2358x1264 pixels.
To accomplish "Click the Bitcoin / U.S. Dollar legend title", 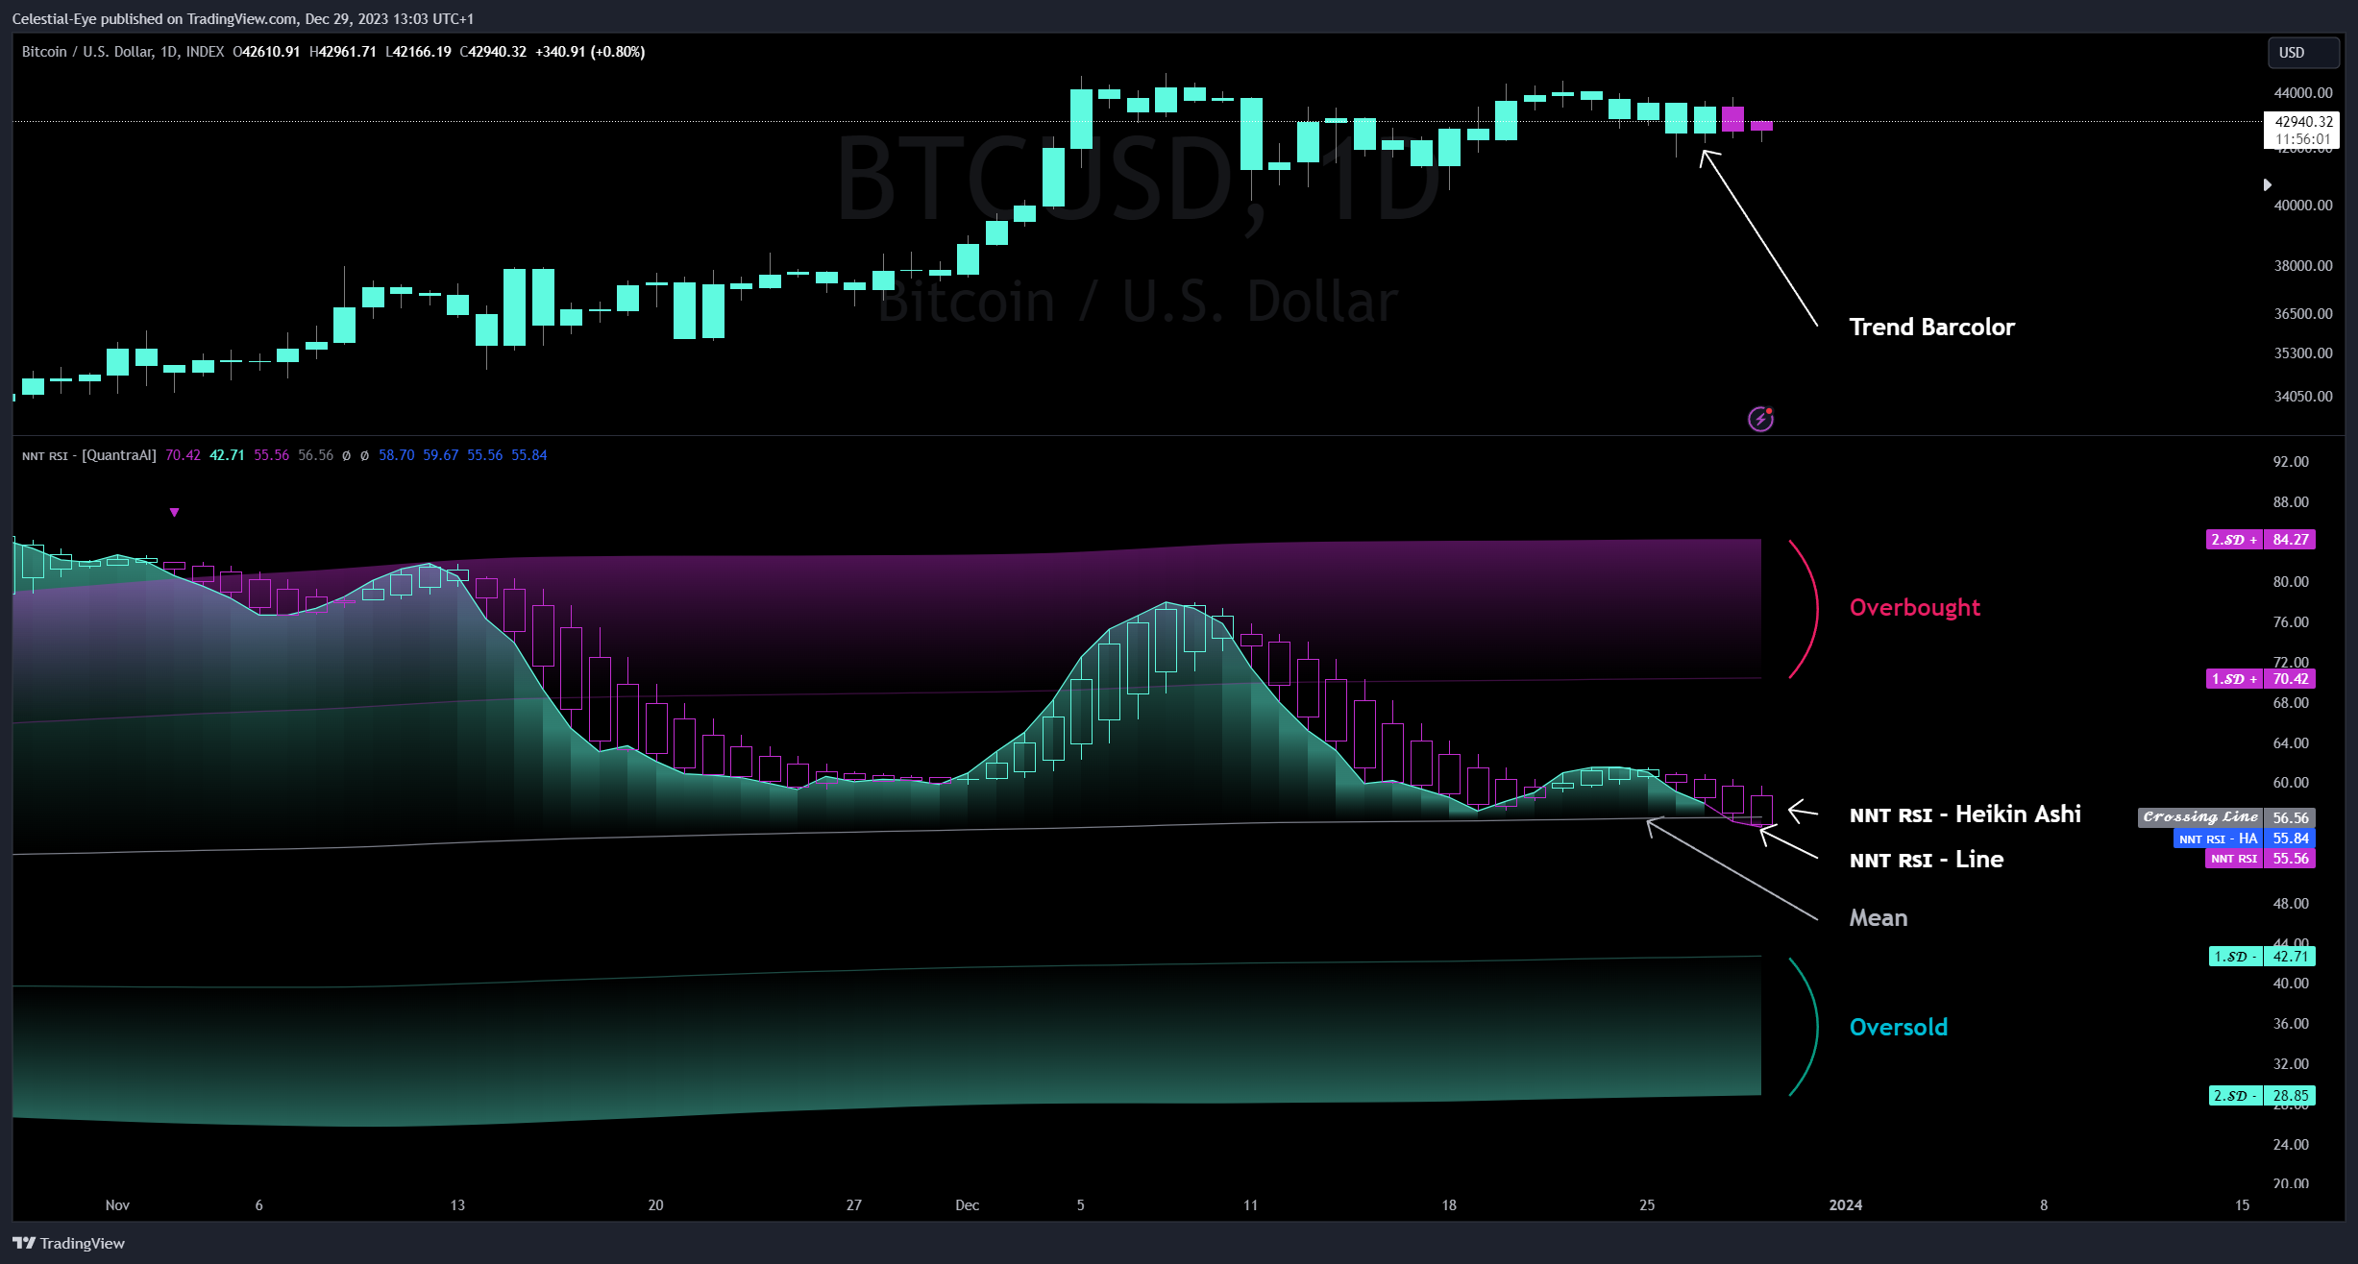I will (123, 52).
